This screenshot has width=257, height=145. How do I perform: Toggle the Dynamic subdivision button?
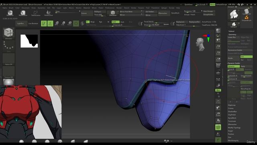coord(234,66)
